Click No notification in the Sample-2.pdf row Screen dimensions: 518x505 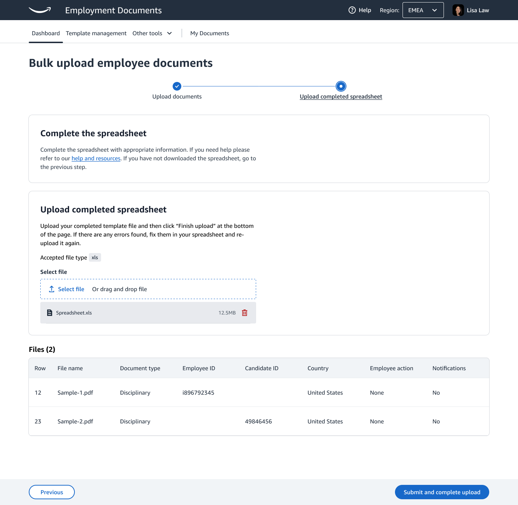tap(436, 421)
